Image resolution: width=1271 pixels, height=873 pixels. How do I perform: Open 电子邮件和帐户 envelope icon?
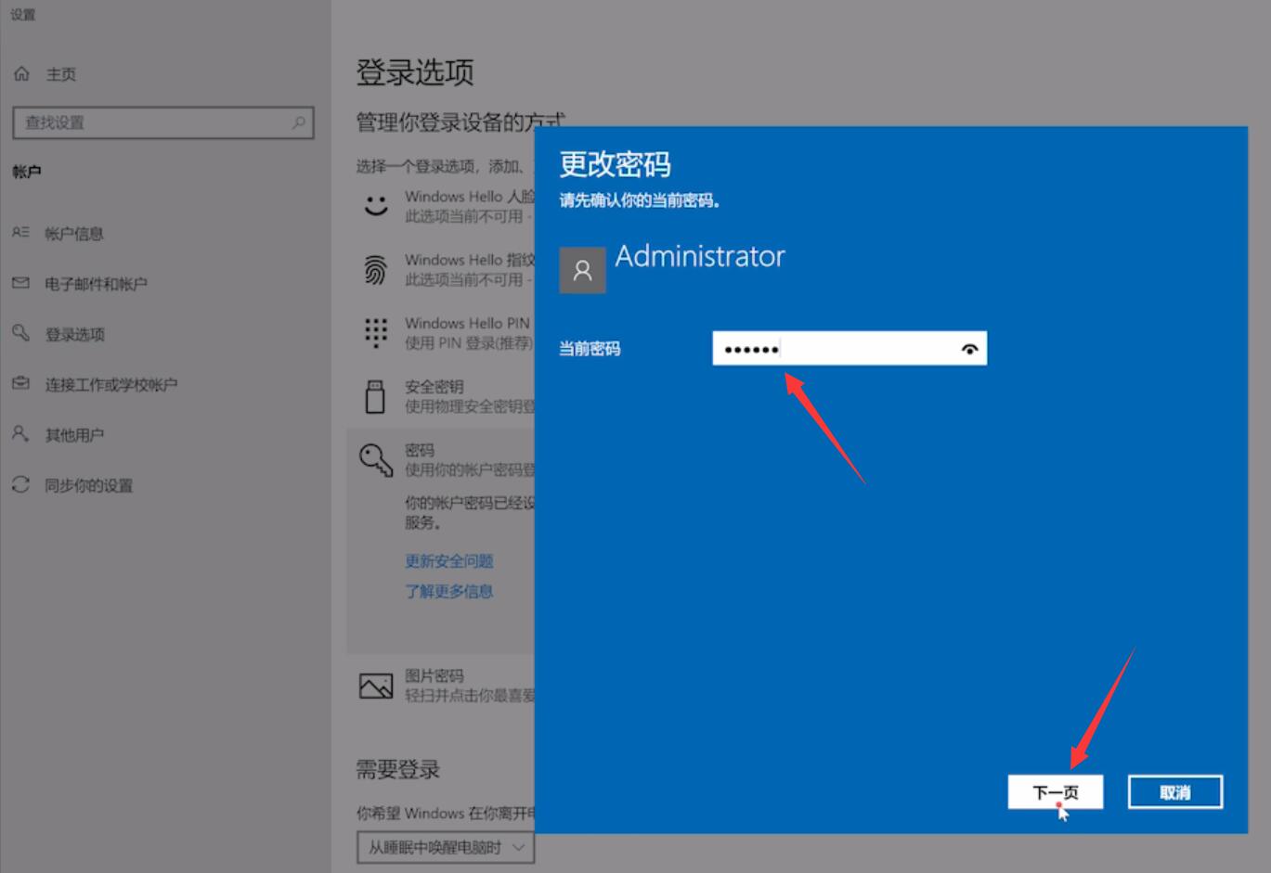pos(20,283)
